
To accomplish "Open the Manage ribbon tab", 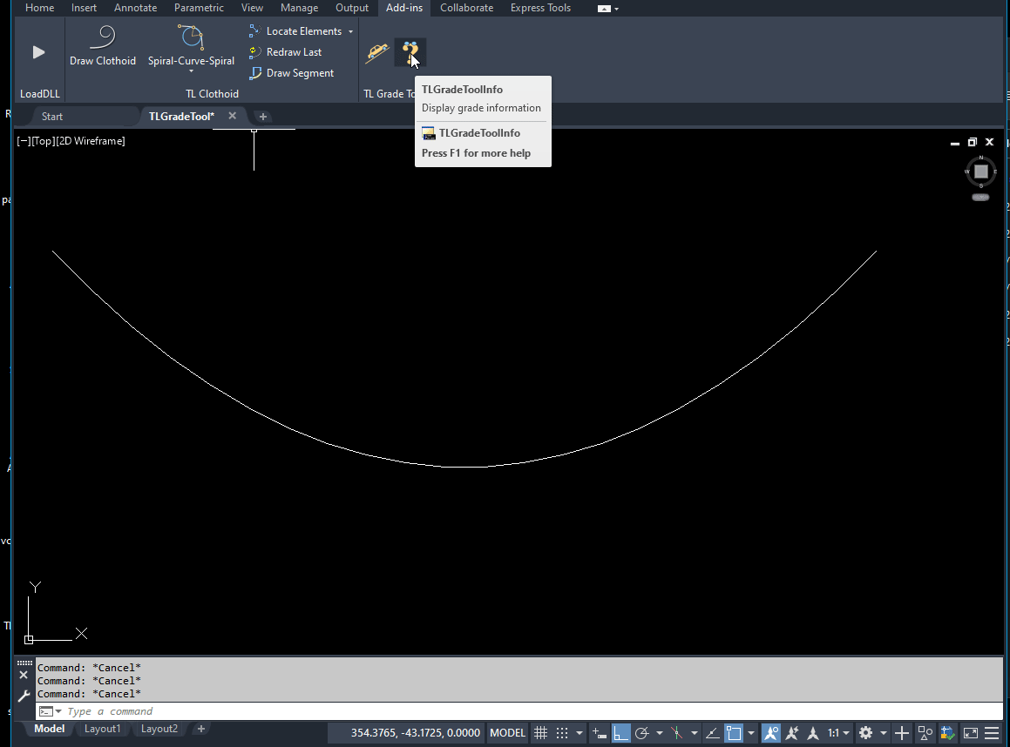I will click(299, 8).
